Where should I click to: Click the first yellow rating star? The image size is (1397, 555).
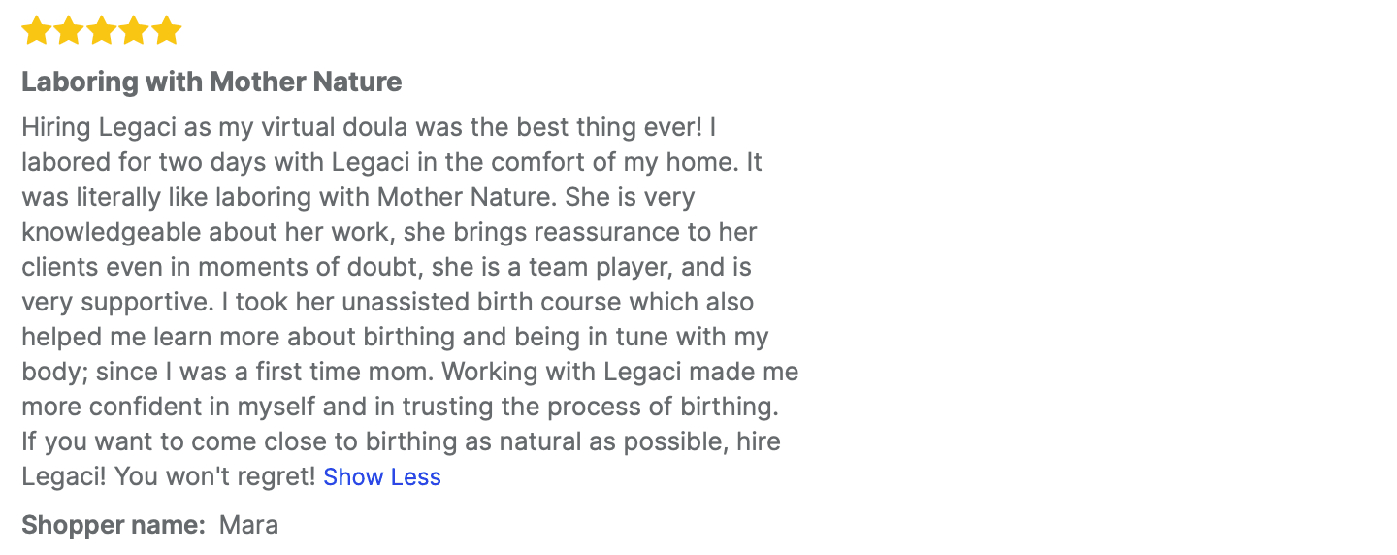tap(36, 31)
